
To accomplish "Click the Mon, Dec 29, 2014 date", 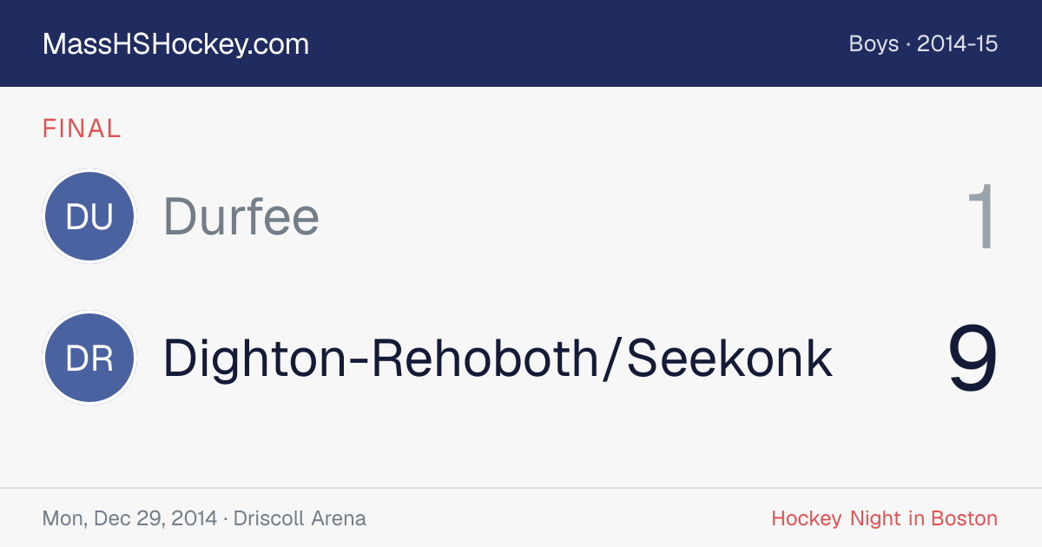I will [129, 519].
